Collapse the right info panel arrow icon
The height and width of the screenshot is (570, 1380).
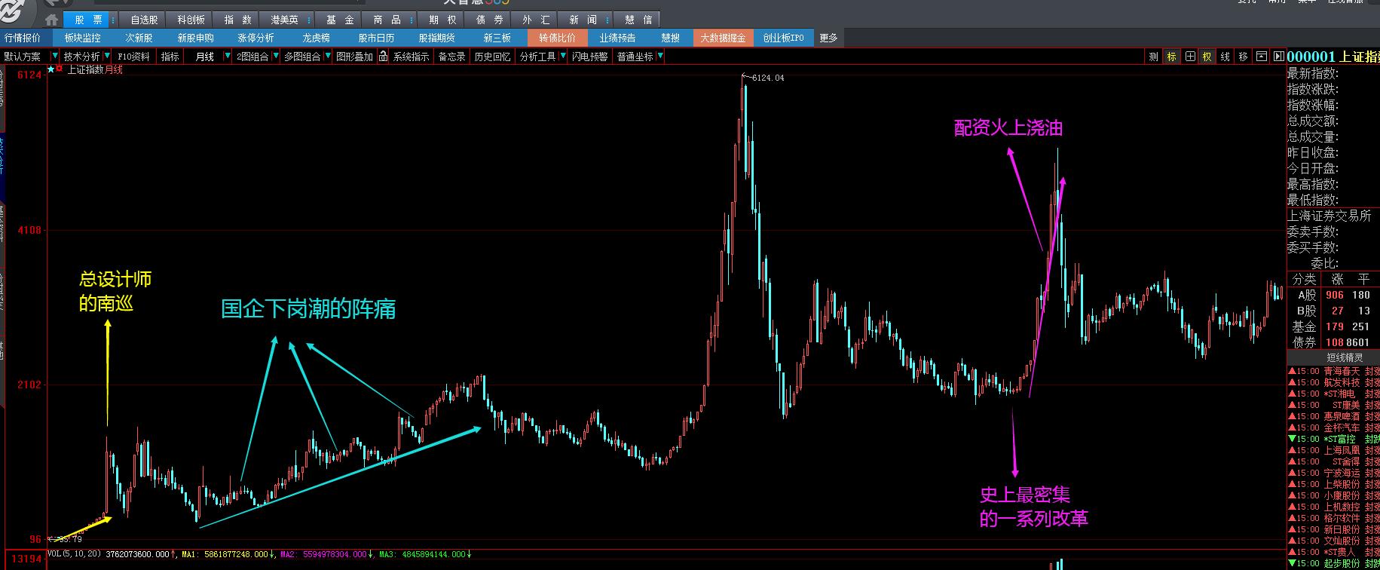[1278, 57]
